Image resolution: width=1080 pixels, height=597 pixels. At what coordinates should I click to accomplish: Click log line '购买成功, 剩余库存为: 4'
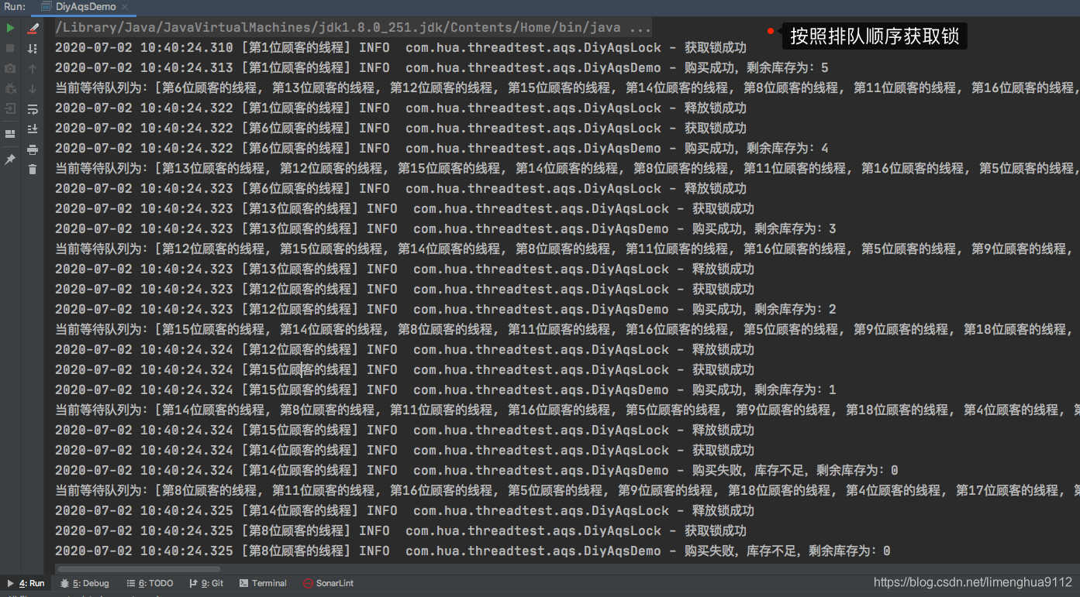point(441,149)
